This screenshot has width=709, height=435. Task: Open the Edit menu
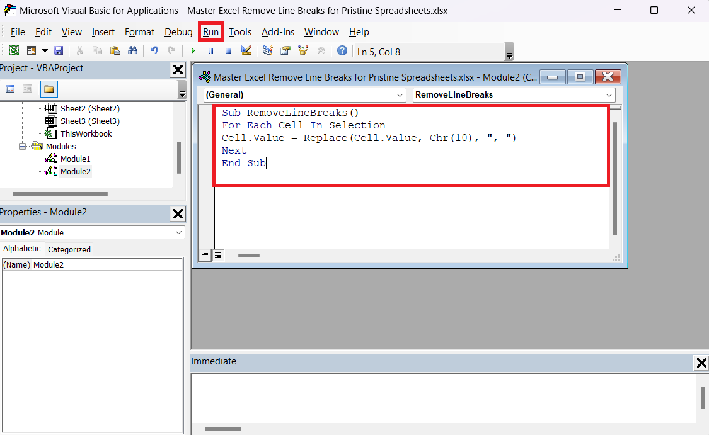tap(43, 32)
